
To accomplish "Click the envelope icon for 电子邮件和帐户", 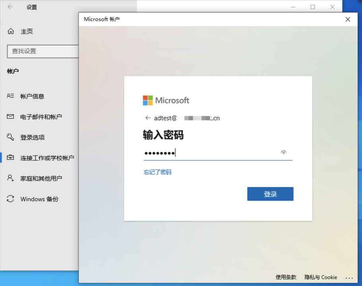I will (x=10, y=116).
